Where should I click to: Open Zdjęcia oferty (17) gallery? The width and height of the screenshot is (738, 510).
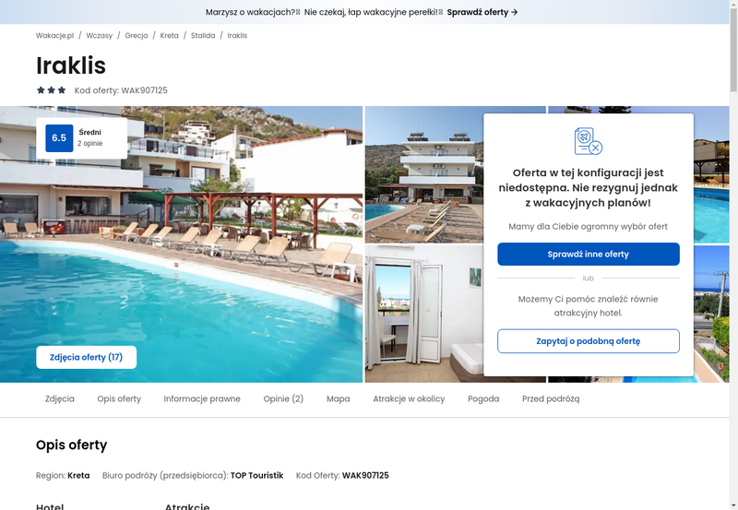87,357
